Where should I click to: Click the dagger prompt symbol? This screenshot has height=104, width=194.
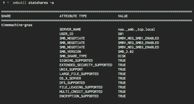click(x=4, y=3)
